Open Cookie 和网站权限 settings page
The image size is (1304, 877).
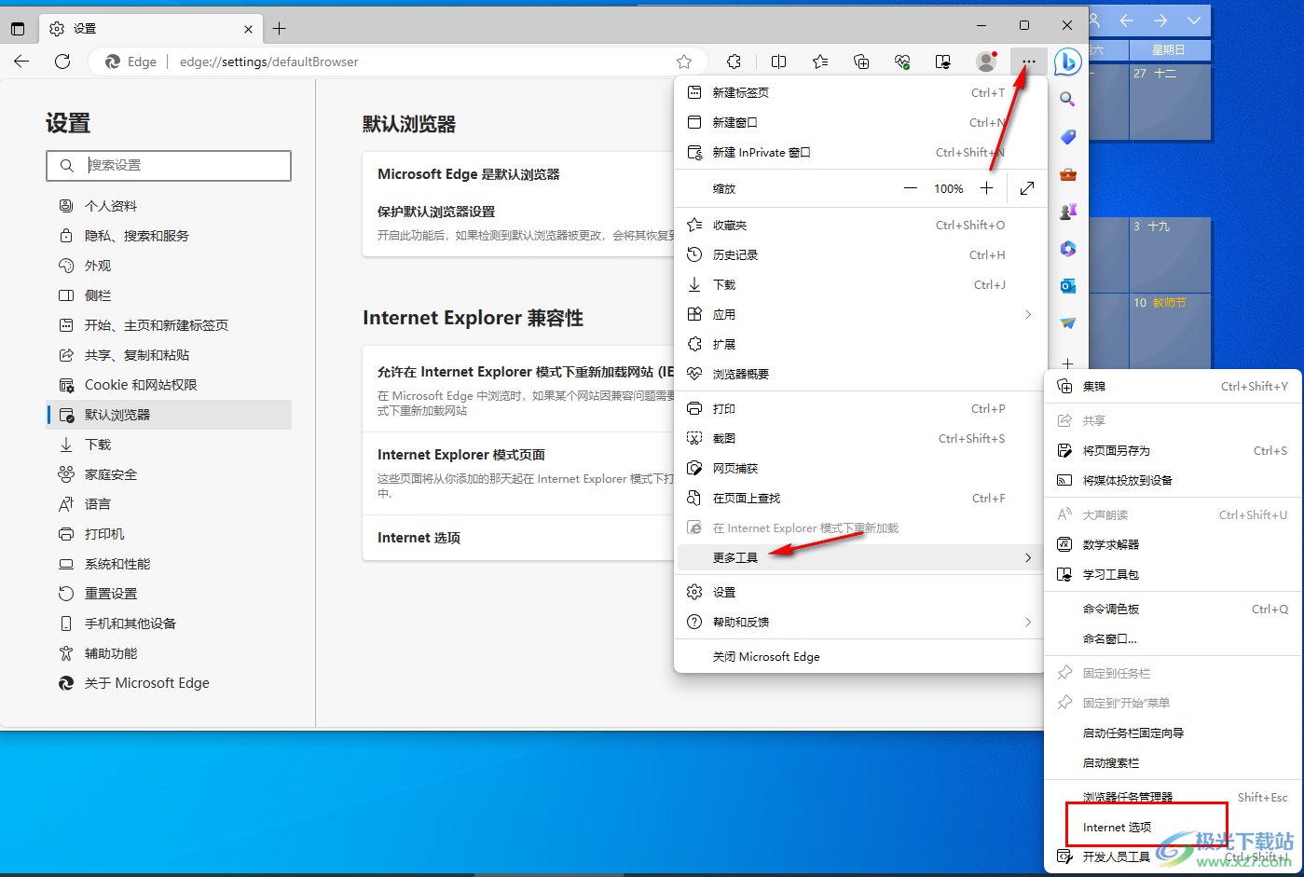pyautogui.click(x=169, y=385)
